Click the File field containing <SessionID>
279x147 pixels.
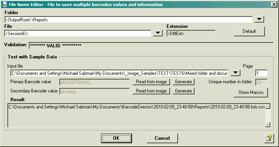pyautogui.click(x=78, y=33)
